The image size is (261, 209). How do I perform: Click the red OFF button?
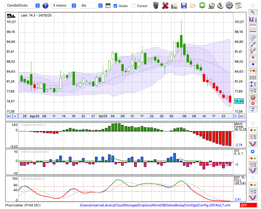point(248,205)
